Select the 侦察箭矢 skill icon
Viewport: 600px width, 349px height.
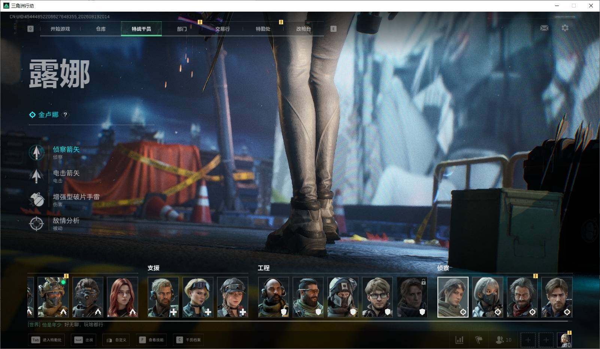pyautogui.click(x=36, y=152)
